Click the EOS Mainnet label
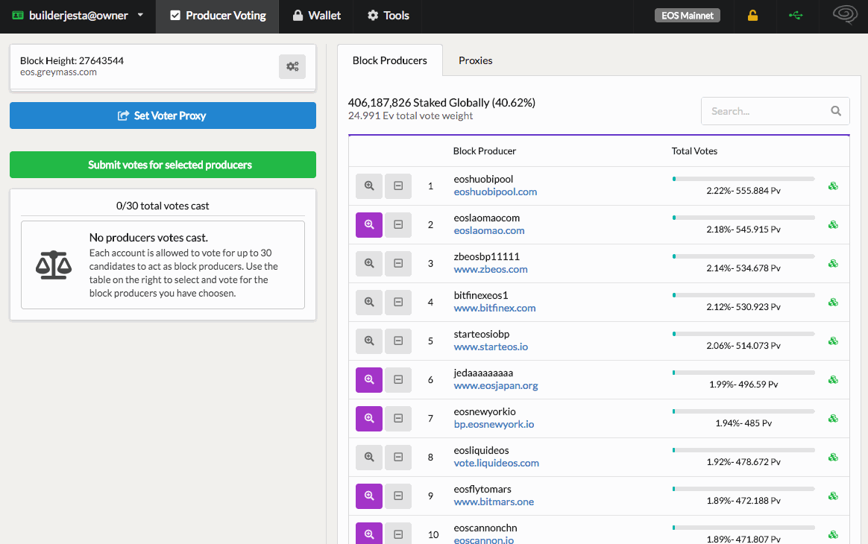 click(687, 16)
